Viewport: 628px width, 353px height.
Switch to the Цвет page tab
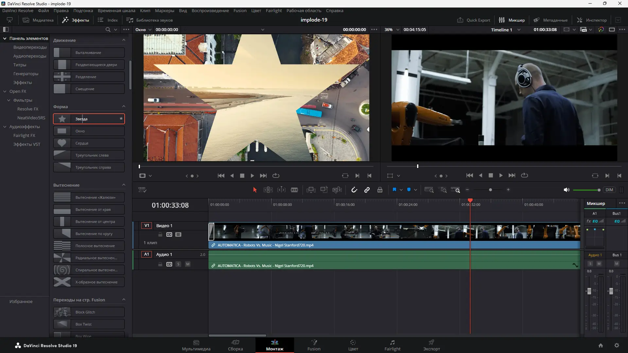pos(353,345)
